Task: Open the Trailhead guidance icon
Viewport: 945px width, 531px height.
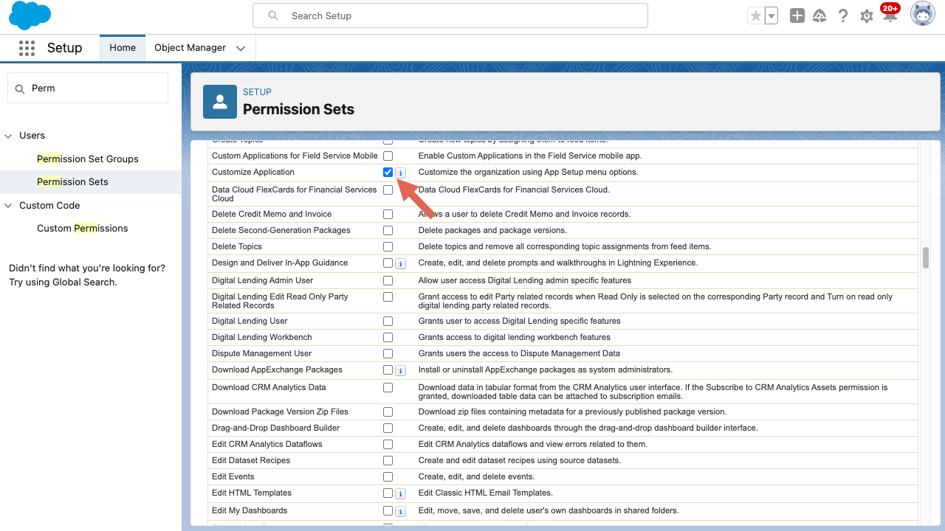Action: click(x=819, y=15)
